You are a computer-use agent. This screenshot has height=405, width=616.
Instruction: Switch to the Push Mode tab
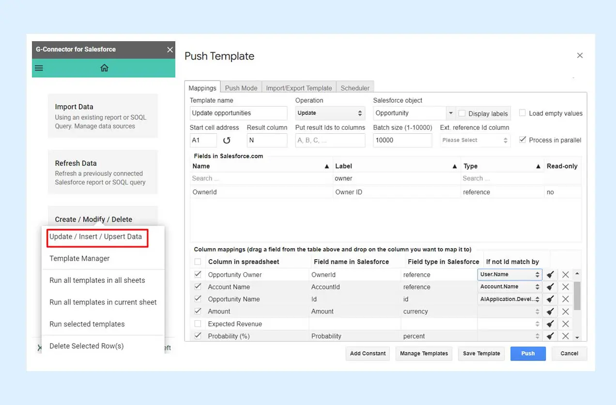coord(241,88)
